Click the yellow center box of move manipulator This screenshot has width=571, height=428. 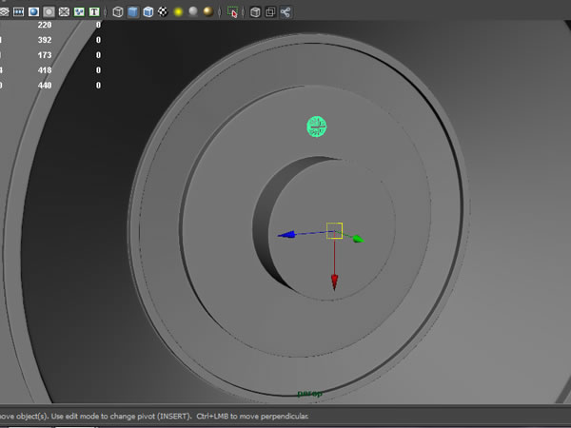(334, 231)
